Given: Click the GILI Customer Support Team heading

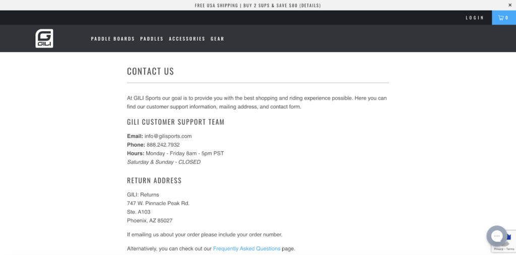Looking at the screenshot, I should [x=176, y=122].
